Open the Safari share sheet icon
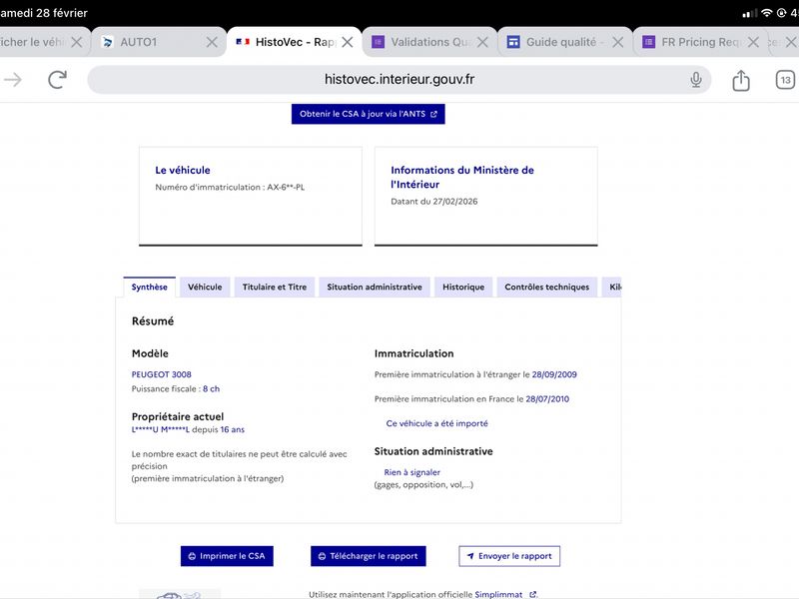Image resolution: width=799 pixels, height=599 pixels. (740, 80)
